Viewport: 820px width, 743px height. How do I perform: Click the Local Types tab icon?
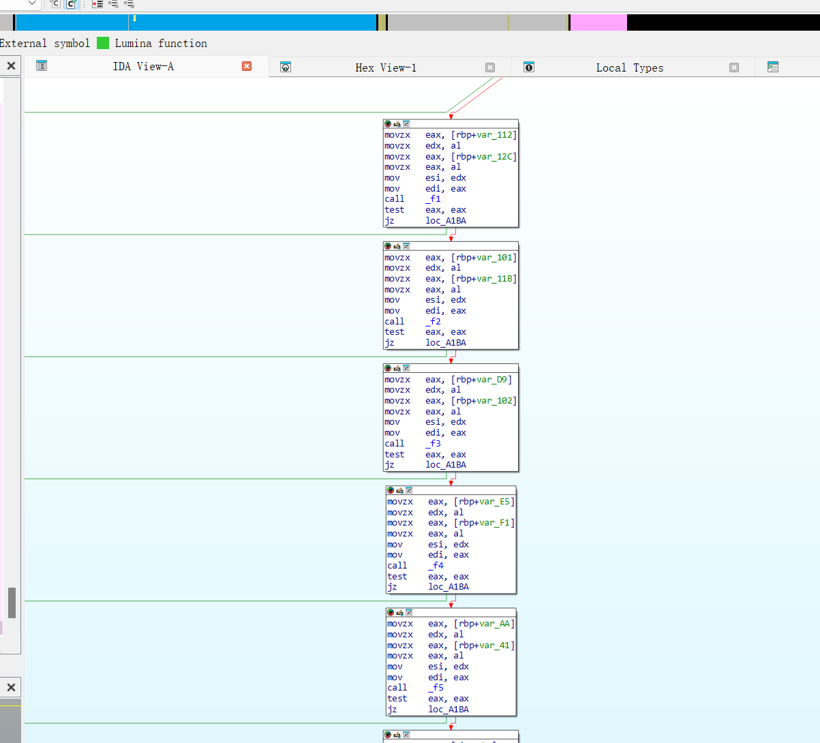click(528, 67)
